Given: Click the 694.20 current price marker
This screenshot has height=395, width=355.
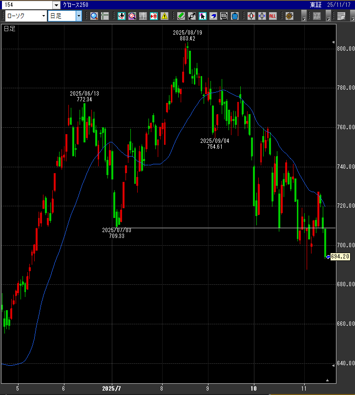Looking at the screenshot, I should tap(339, 257).
